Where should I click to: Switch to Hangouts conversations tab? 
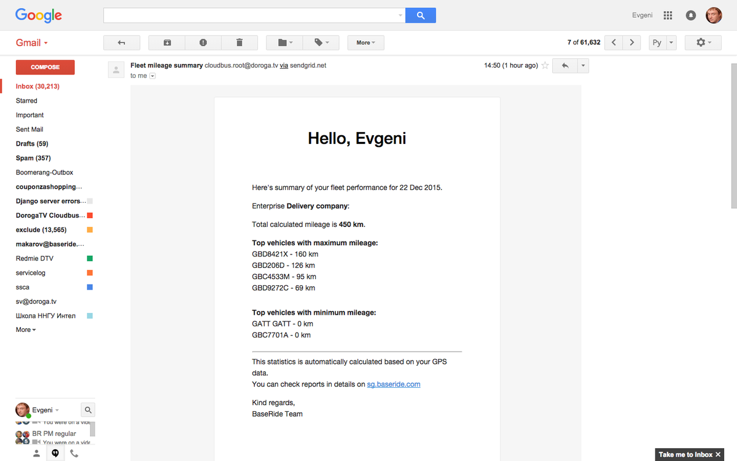click(x=55, y=454)
